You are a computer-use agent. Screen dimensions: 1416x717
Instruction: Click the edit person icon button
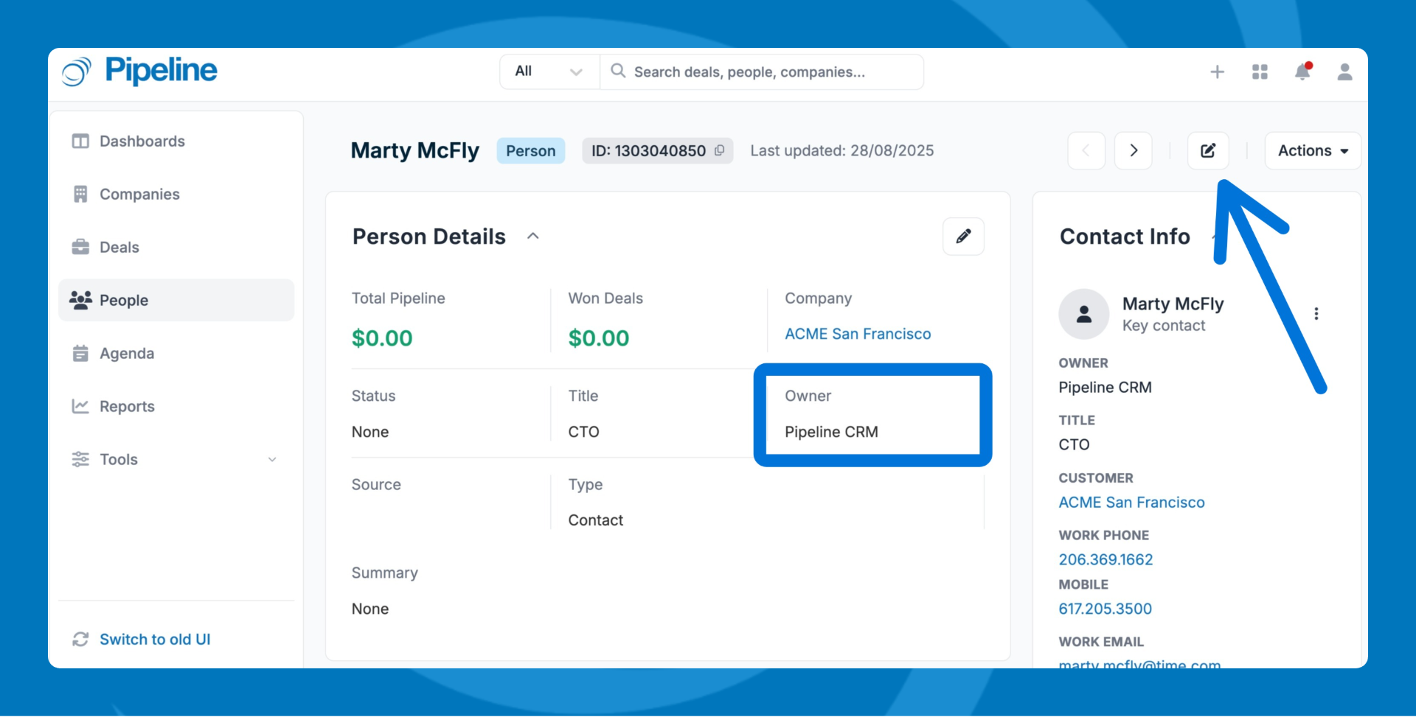point(1208,150)
